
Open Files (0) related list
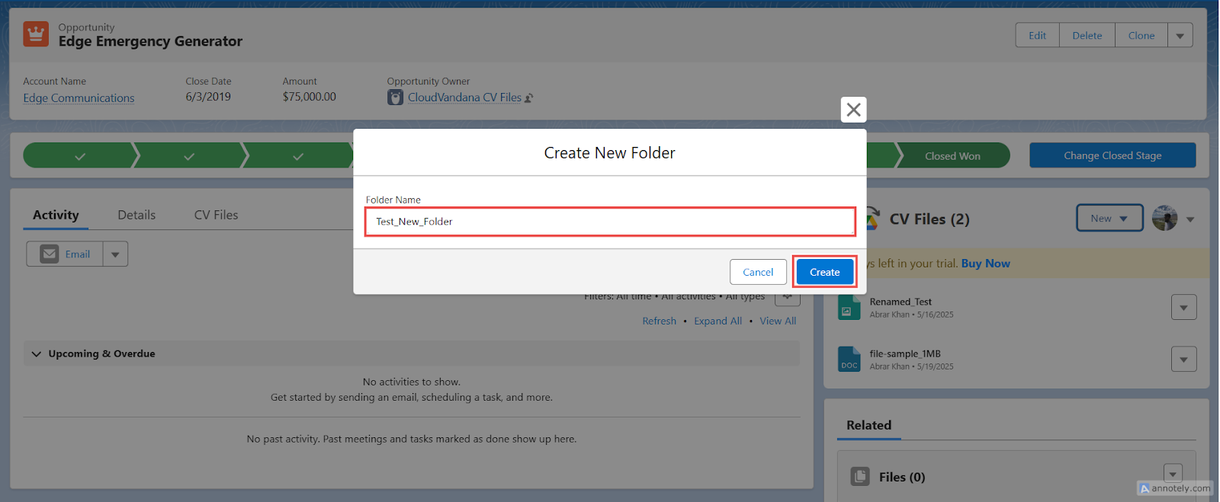pos(902,478)
